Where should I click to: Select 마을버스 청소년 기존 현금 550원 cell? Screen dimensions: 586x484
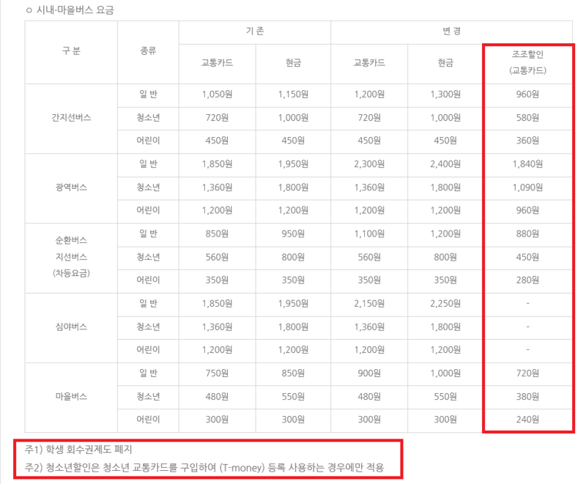tap(293, 396)
